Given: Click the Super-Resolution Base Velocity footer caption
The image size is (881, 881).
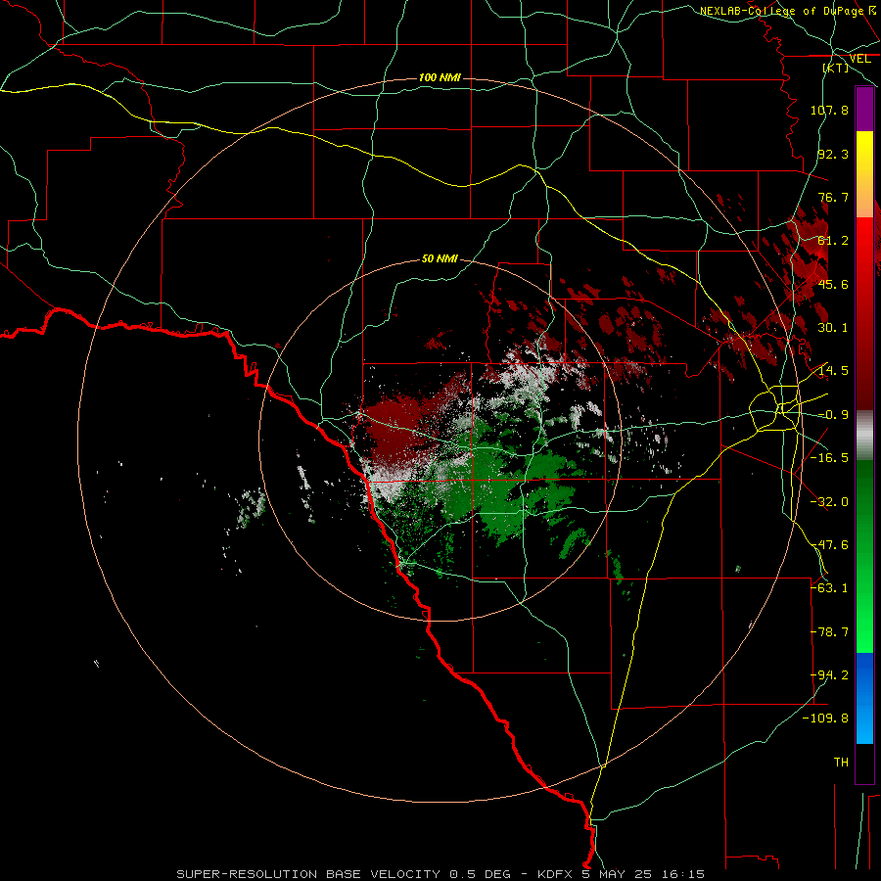Looking at the screenshot, I should (x=440, y=874).
